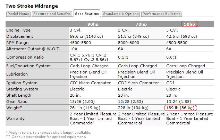Viewport: 220px width, 140px height.
Task: Click the weight footnote about shortest shaft
Action: [49, 132]
